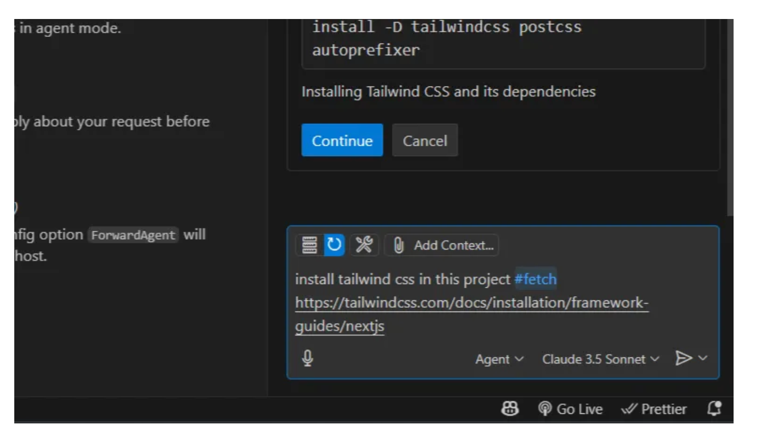Cancel the Tailwind CSS install command
This screenshot has width=769, height=435.
[x=425, y=140]
